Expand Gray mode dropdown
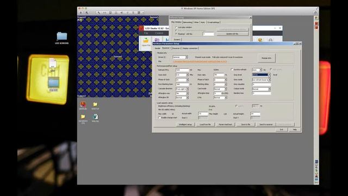This screenshot has width=348, height=196. click(261, 79)
